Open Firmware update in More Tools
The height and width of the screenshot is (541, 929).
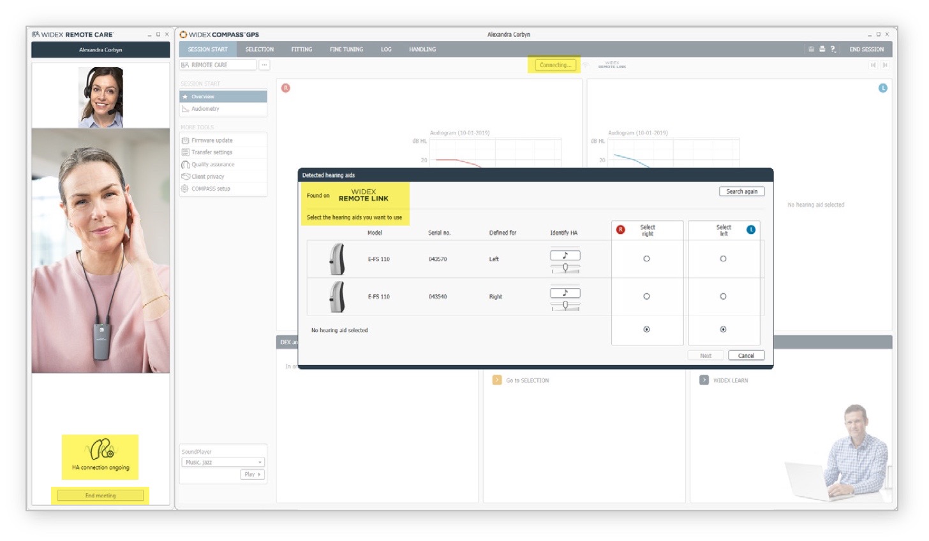tap(223, 140)
